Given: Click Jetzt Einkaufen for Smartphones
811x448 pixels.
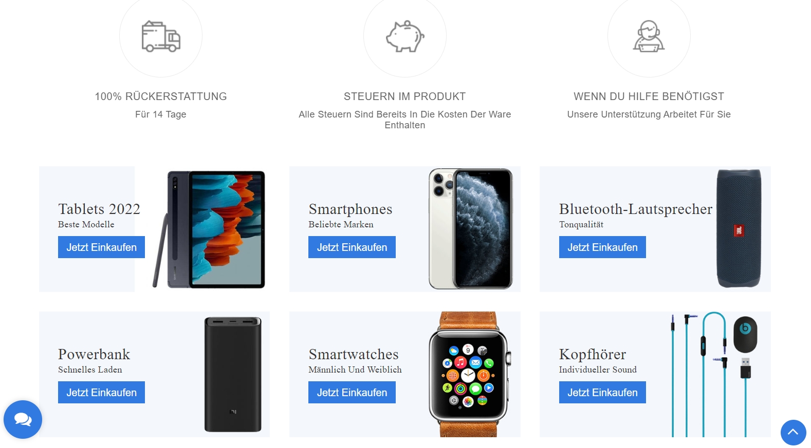Looking at the screenshot, I should (352, 247).
